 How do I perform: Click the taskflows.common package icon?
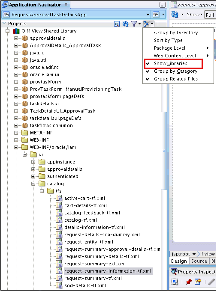pos(25,125)
